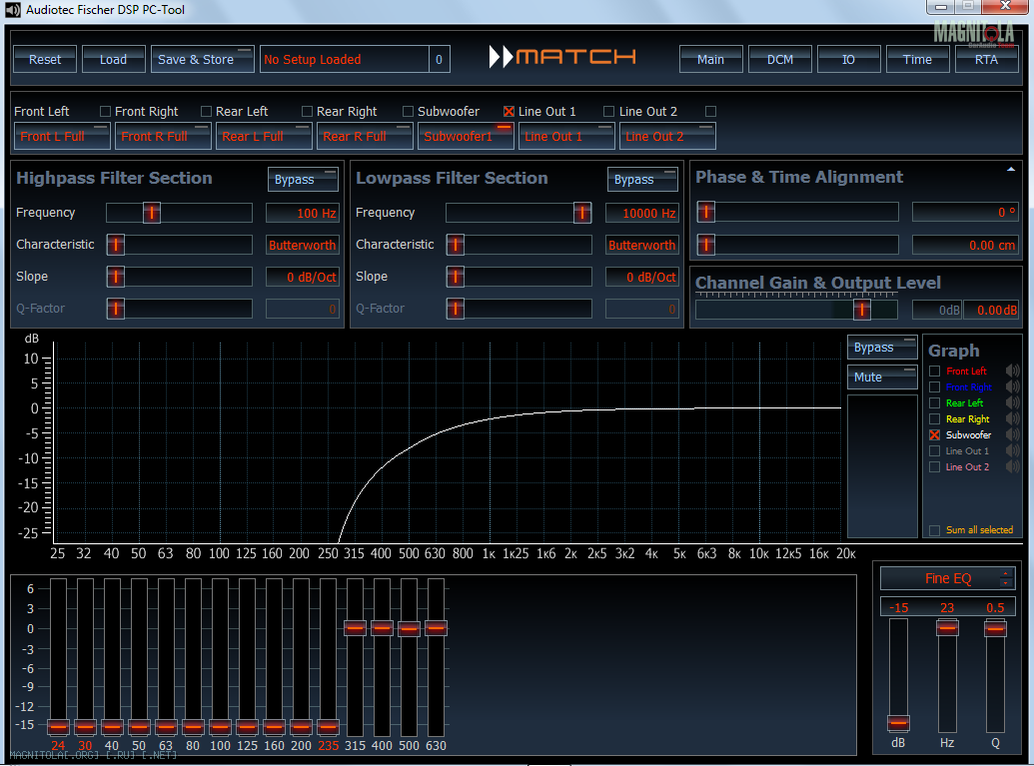This screenshot has width=1034, height=766.
Task: Click the speaker icon beside Rear Left in Graph
Action: (x=1012, y=402)
